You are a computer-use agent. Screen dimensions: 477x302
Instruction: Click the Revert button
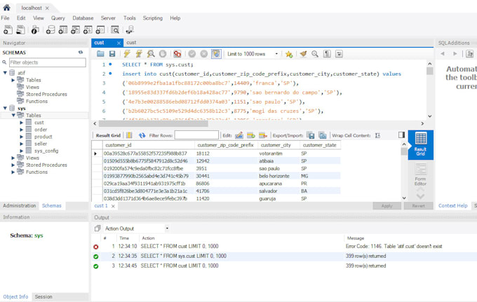click(418, 206)
